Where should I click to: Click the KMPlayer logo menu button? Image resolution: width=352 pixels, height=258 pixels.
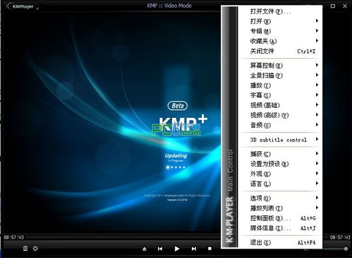pos(22,6)
